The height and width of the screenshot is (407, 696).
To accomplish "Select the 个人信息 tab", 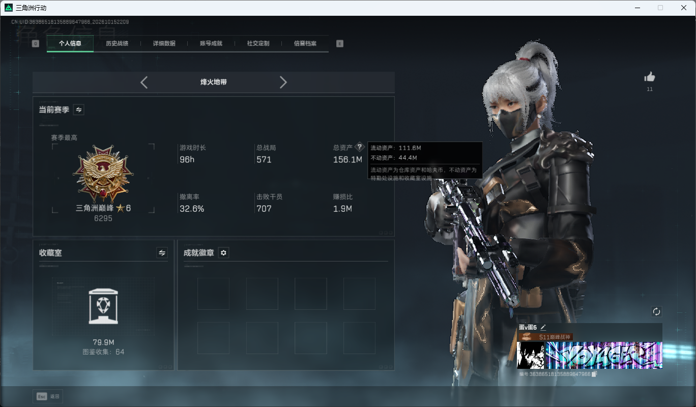I will 70,44.
